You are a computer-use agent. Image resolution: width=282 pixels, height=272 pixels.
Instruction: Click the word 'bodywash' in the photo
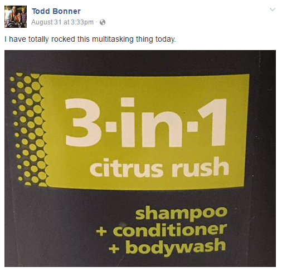(176, 247)
